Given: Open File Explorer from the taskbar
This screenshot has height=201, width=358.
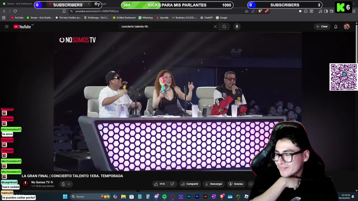Looking at the screenshot, I should tap(123, 197).
